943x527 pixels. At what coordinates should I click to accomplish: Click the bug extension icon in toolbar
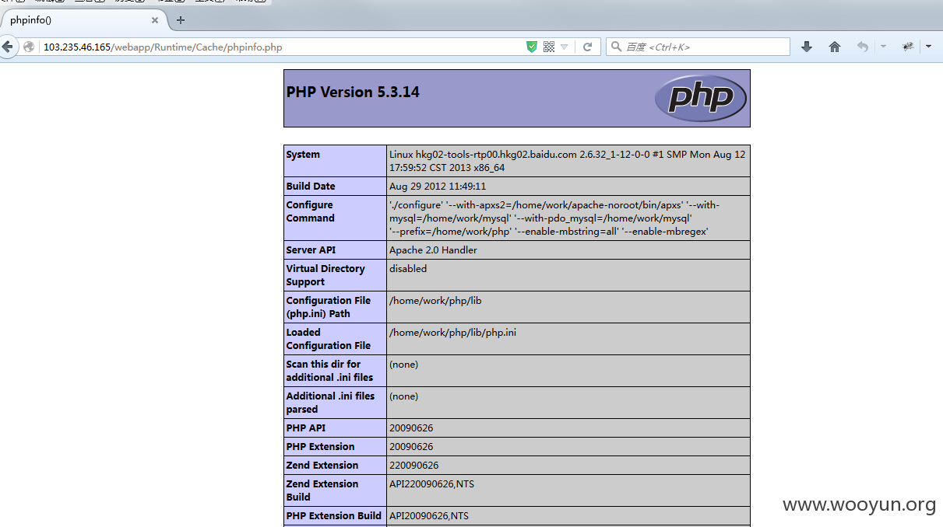click(908, 47)
